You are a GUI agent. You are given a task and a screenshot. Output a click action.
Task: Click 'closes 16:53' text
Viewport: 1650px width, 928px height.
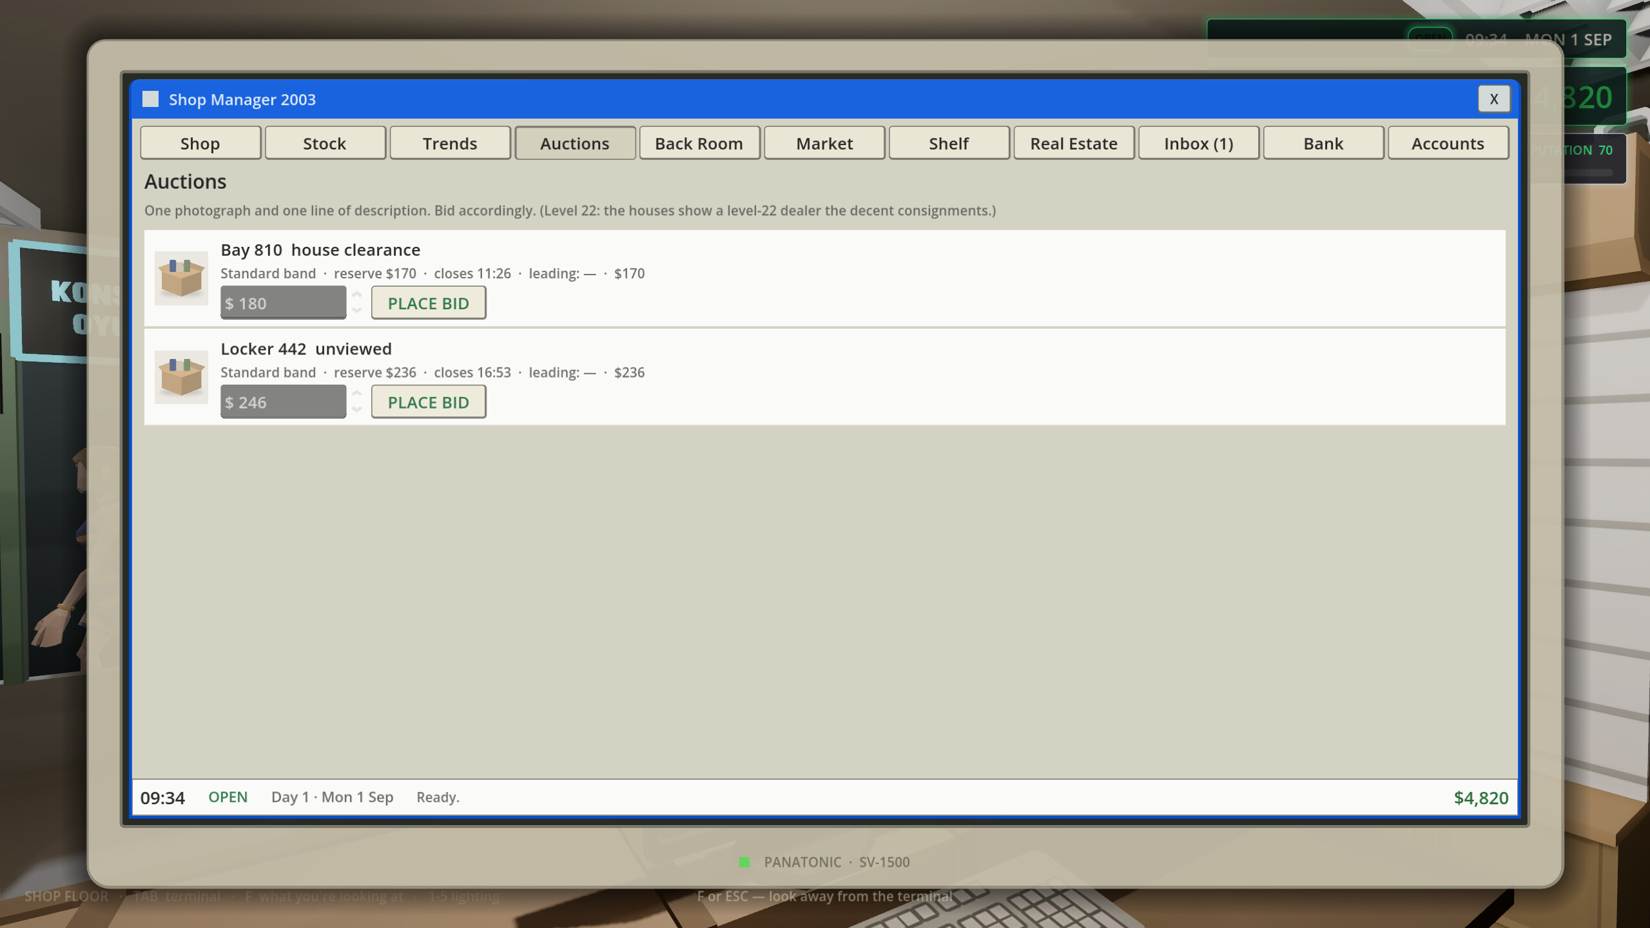coord(472,372)
